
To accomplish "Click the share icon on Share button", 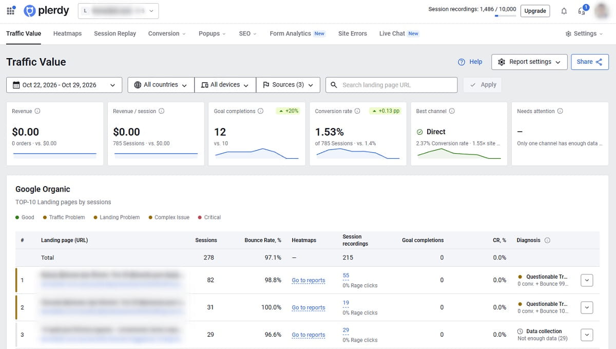I will [599, 62].
